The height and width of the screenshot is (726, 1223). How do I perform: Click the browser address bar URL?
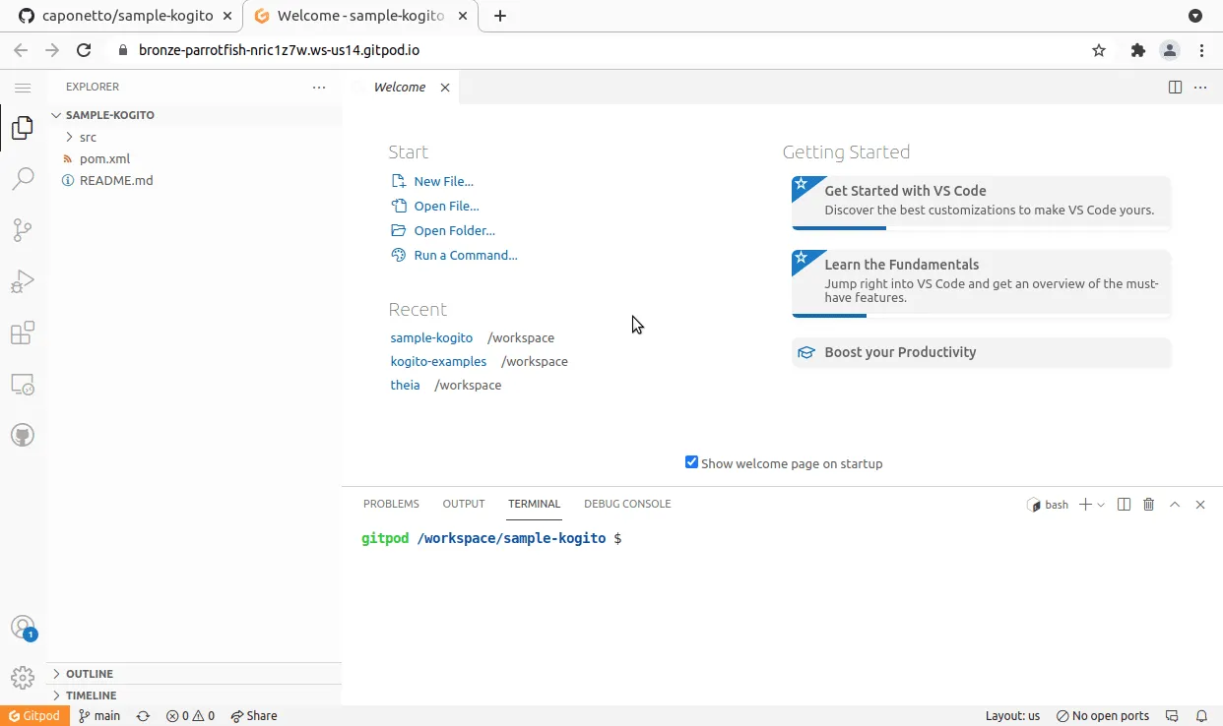pyautogui.click(x=279, y=50)
